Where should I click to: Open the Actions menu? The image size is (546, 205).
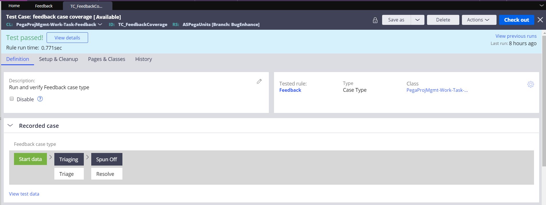479,20
